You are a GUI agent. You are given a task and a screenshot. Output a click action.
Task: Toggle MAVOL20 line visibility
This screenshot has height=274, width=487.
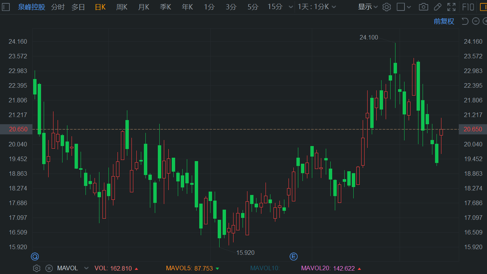pos(328,268)
